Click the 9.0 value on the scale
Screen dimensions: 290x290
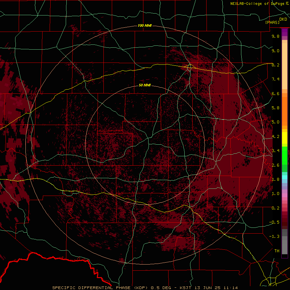[x=275, y=51]
